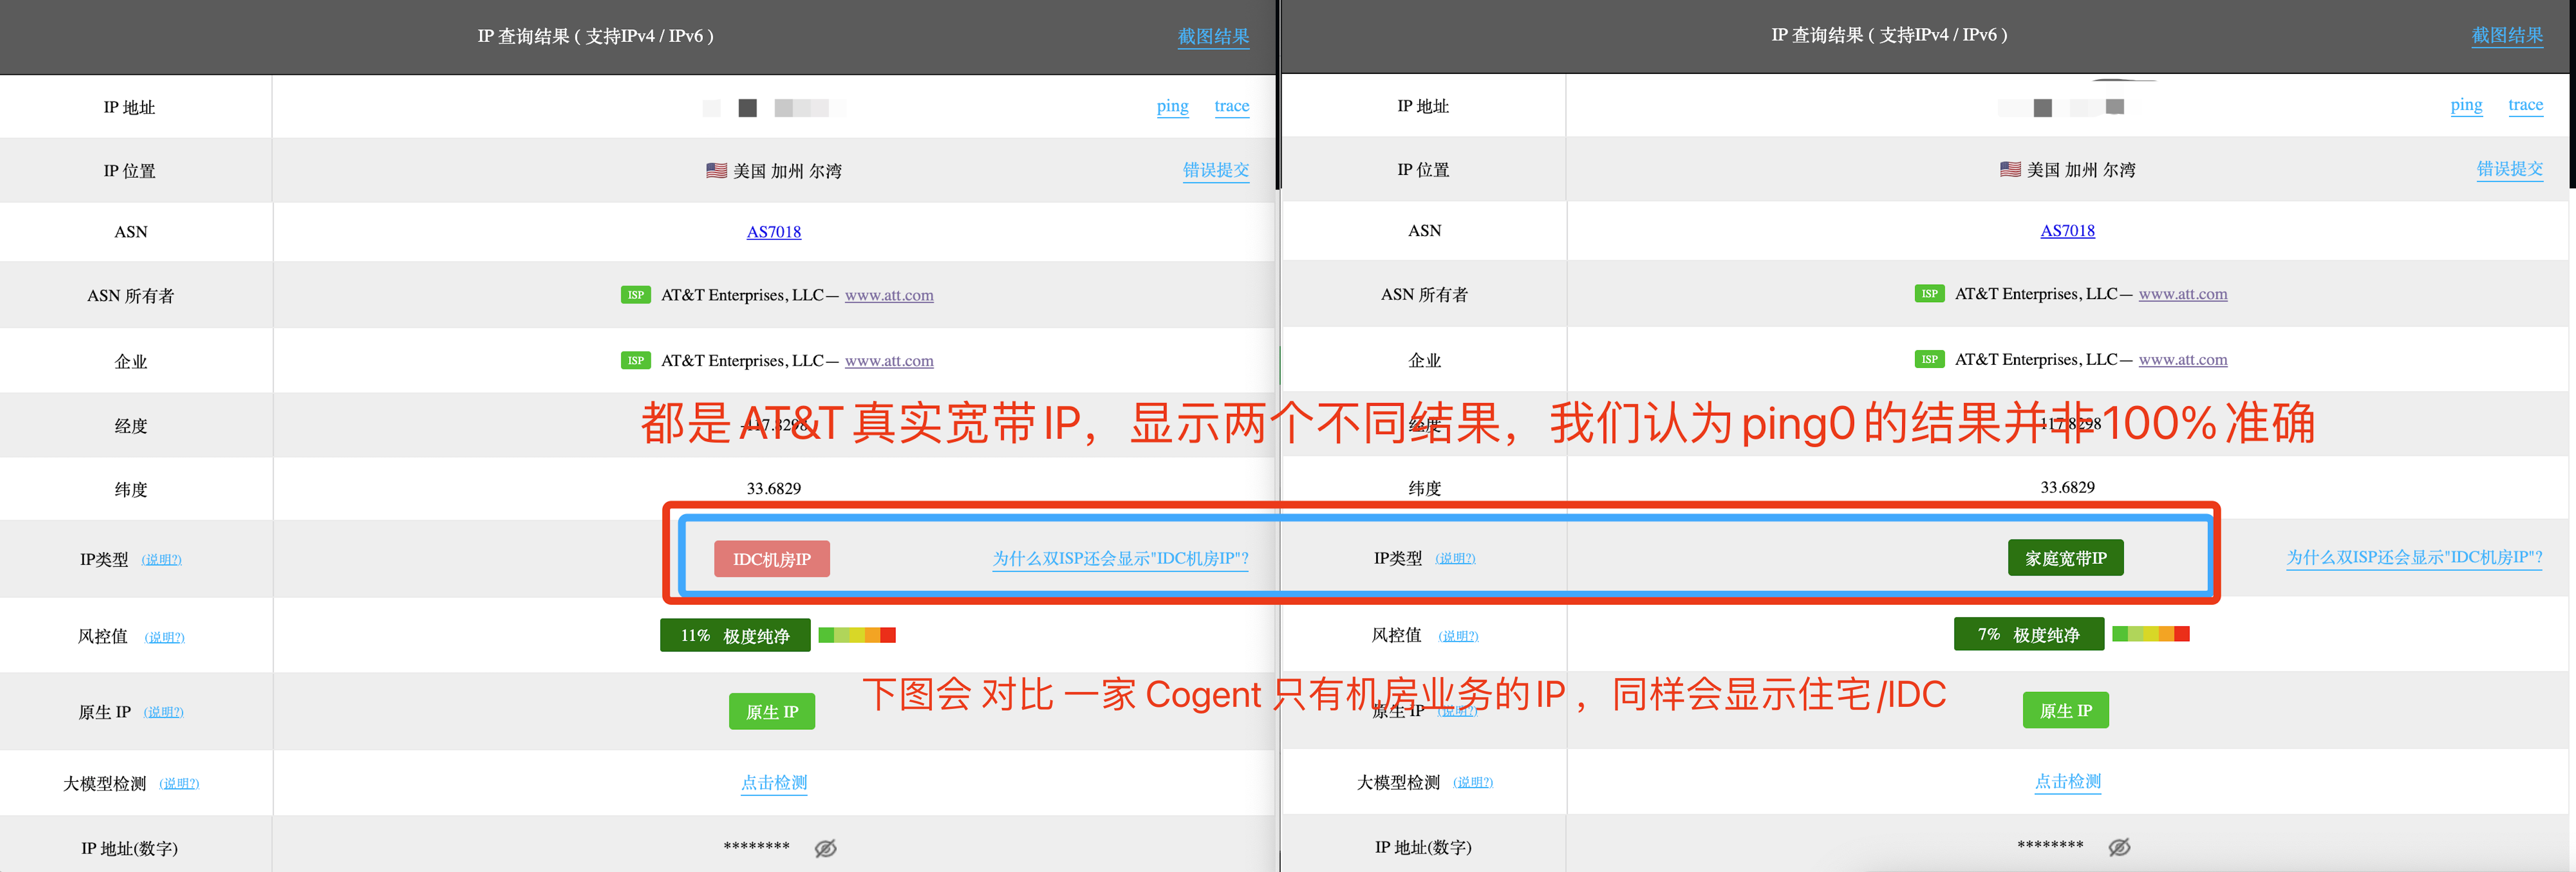Click 说明 link beside left IP类型

coord(161,560)
